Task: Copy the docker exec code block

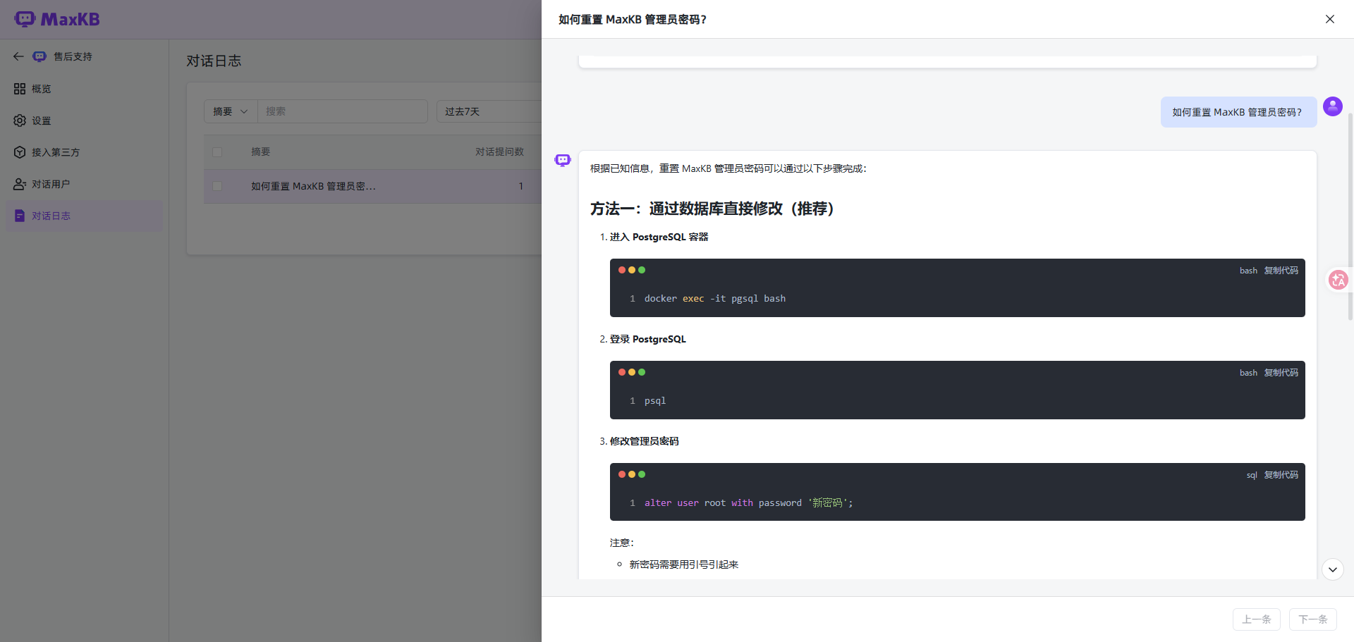Action: coord(1281,271)
